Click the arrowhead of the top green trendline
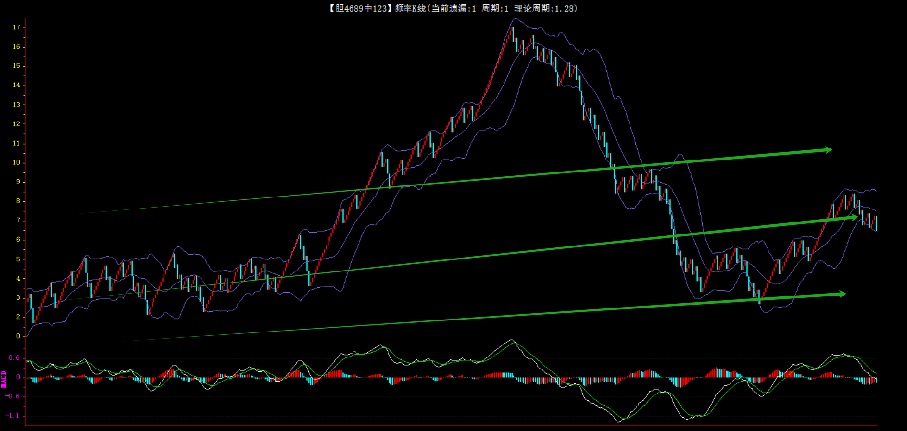Image resolution: width=907 pixels, height=431 pixels. 829,150
